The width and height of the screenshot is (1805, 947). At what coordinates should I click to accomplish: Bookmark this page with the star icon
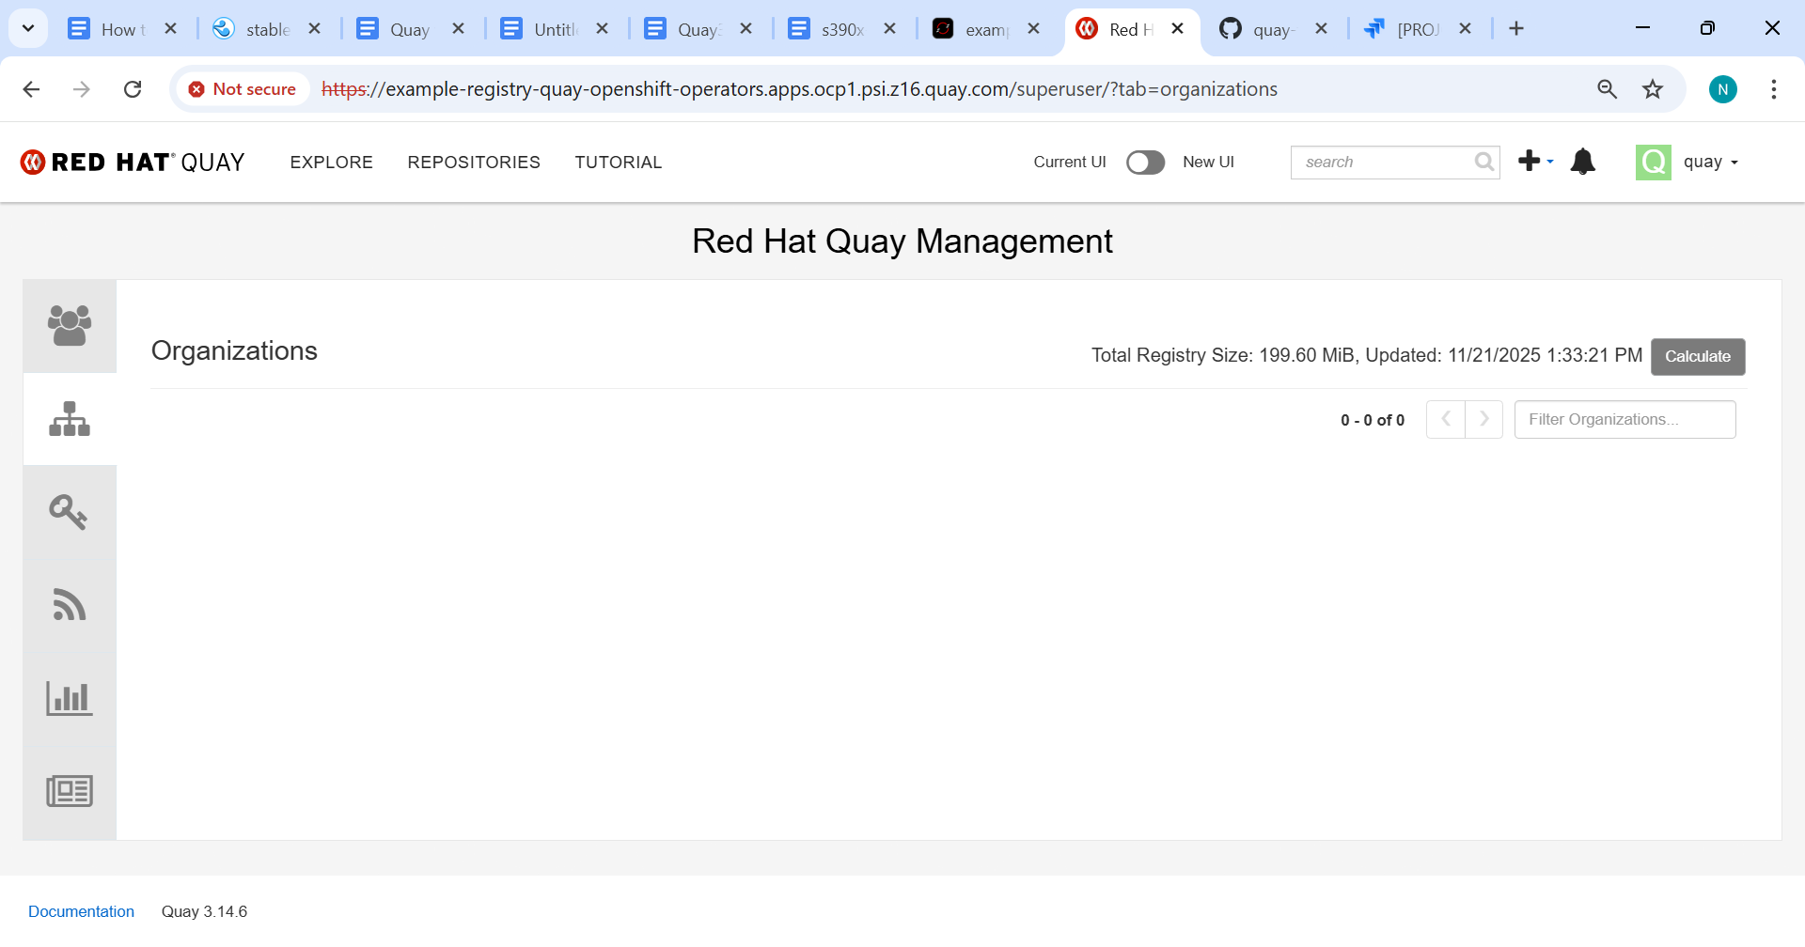point(1653,89)
